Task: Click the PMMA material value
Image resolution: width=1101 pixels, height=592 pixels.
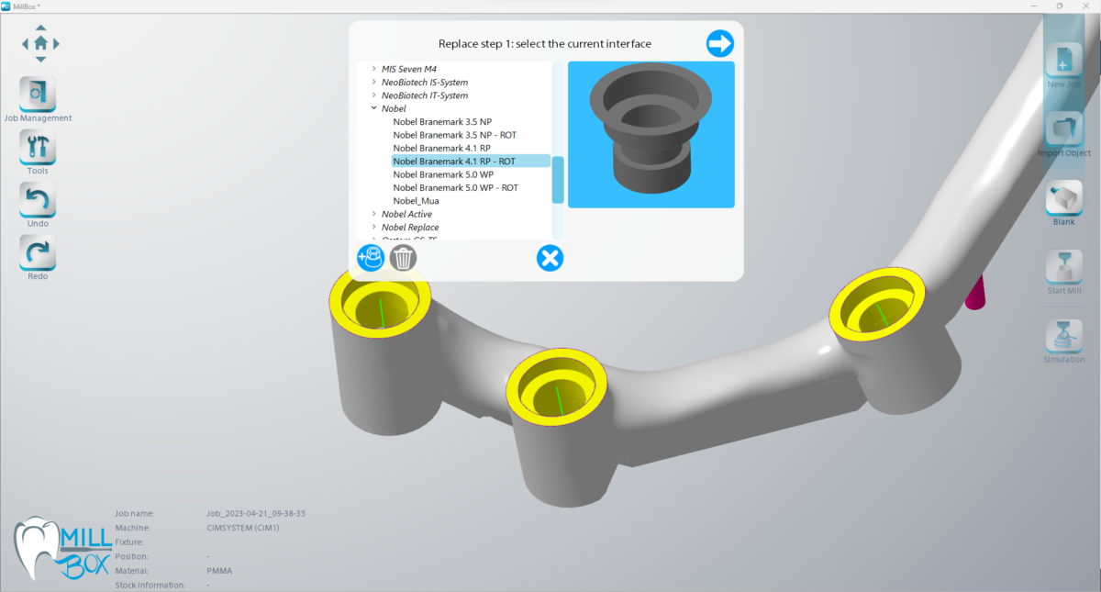Action: (219, 571)
